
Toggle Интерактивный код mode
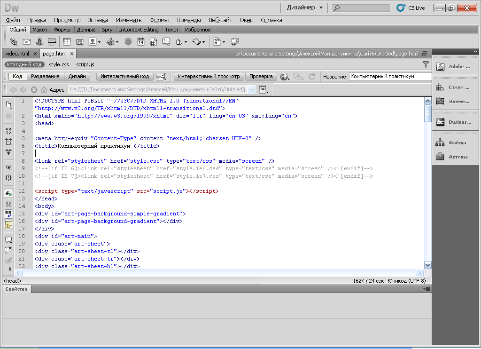[x=125, y=76]
